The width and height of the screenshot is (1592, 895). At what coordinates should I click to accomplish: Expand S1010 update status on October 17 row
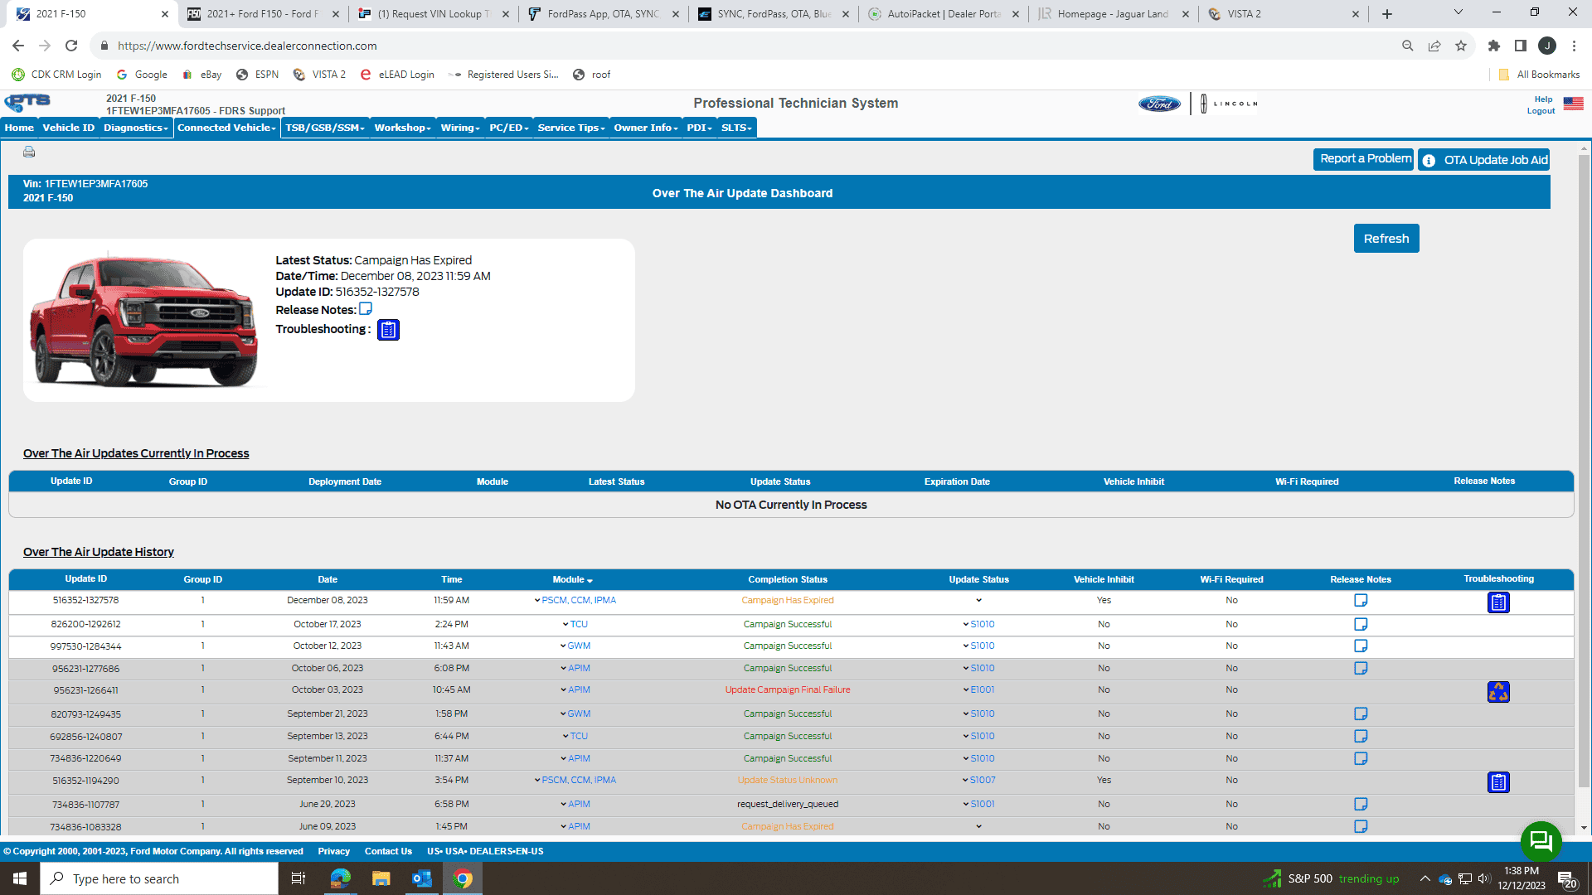tap(966, 625)
